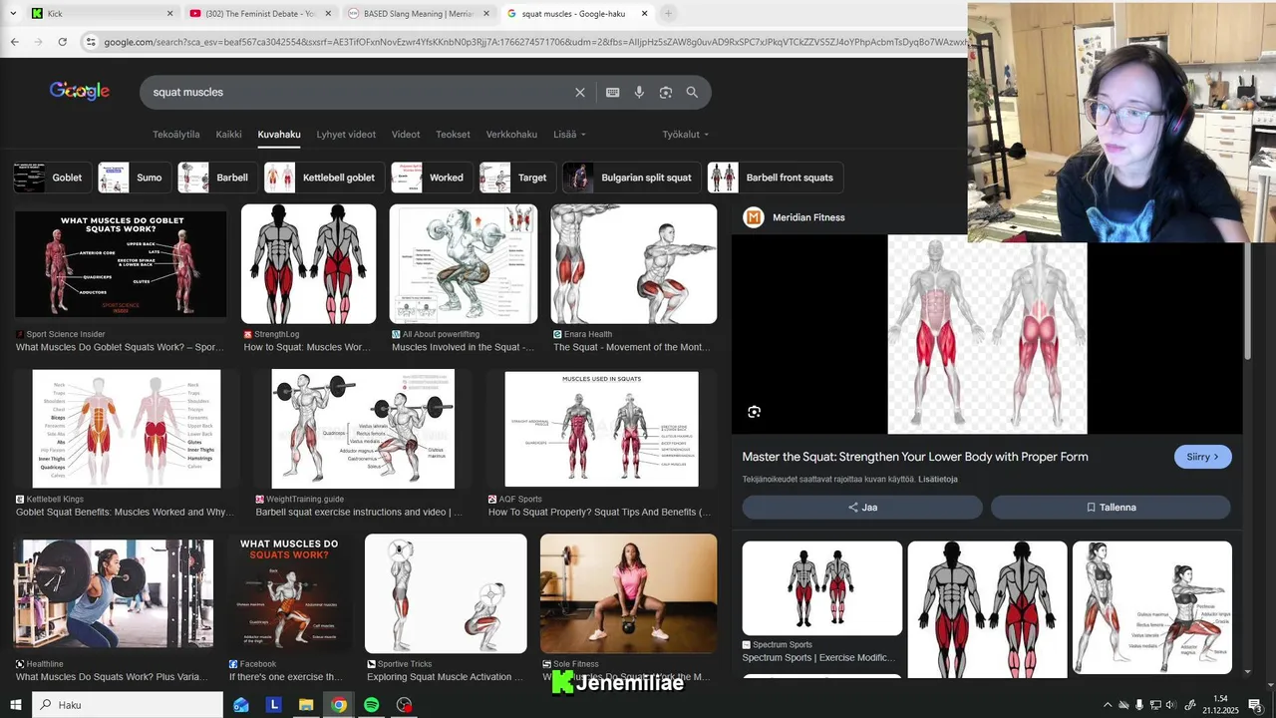Filter images by Sumo chip
The width and height of the screenshot is (1276, 718).
click(135, 178)
